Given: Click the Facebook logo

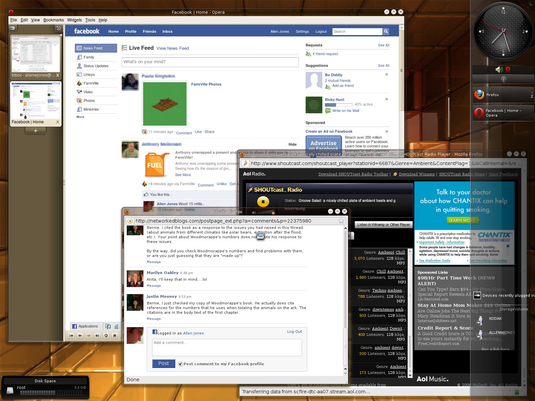Looking at the screenshot, I should pos(87,31).
